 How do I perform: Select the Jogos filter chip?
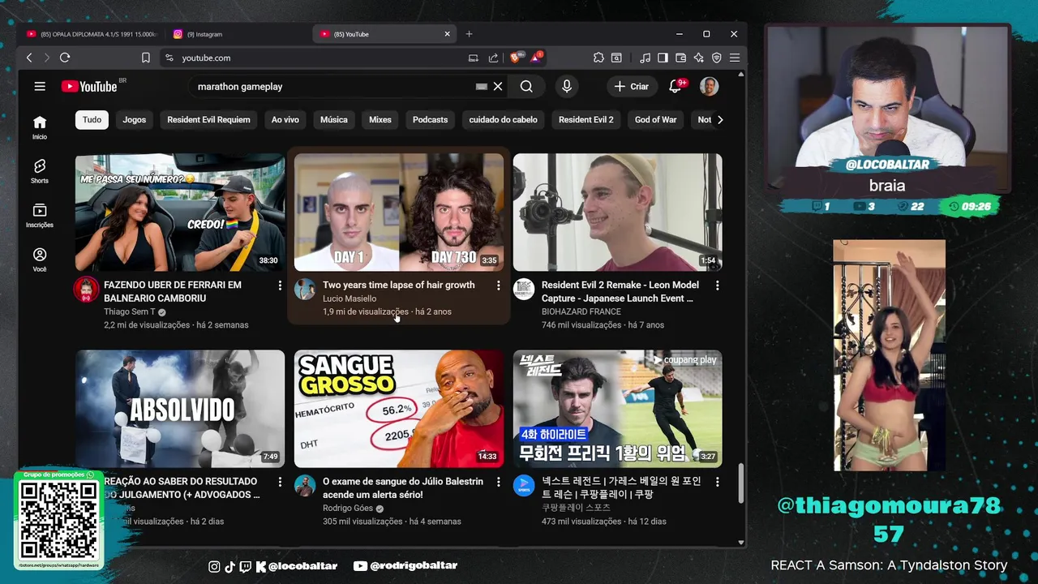tap(135, 120)
